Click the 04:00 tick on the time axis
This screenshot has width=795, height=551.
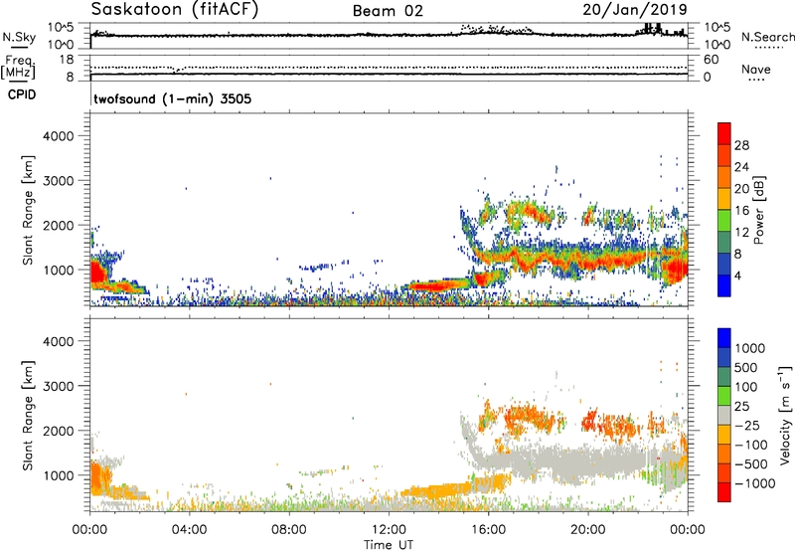pos(189,530)
